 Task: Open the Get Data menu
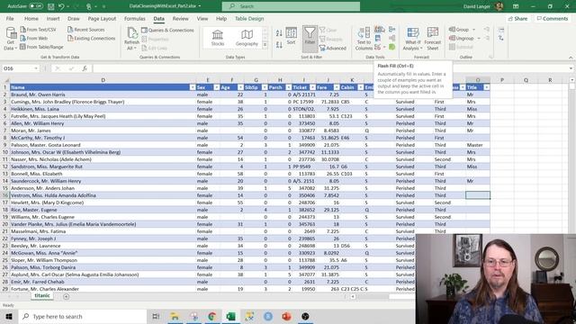point(10,39)
